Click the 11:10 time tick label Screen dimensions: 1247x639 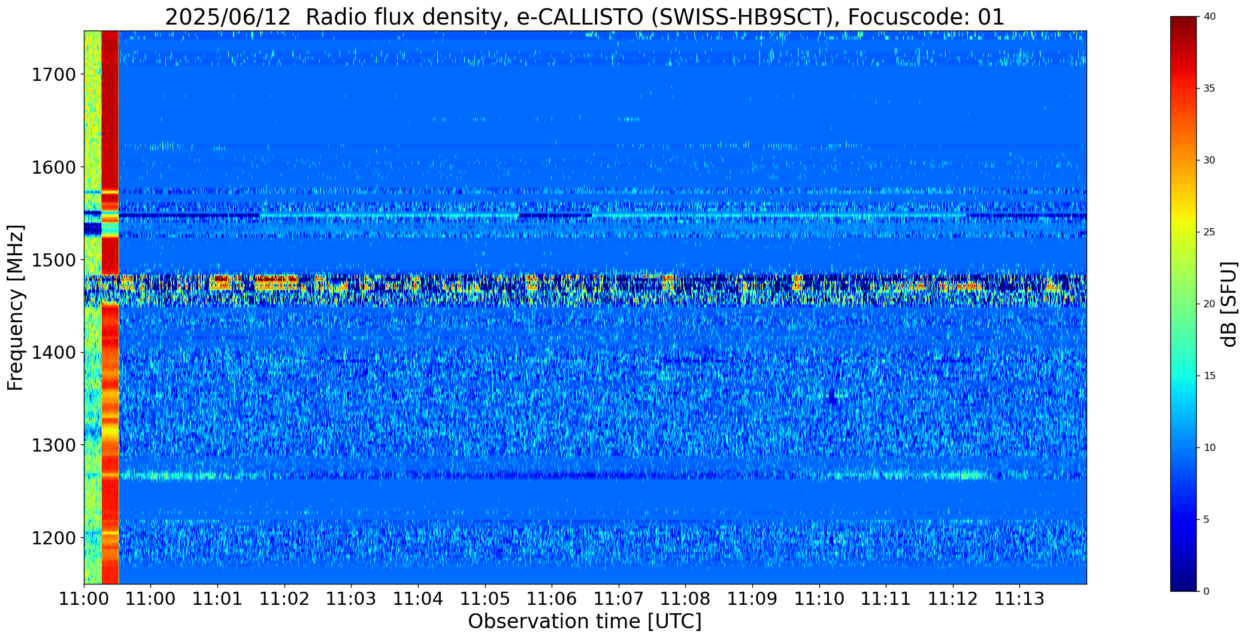pos(819,599)
